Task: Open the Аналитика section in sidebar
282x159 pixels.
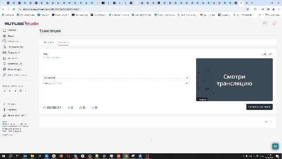Action: [11, 58]
